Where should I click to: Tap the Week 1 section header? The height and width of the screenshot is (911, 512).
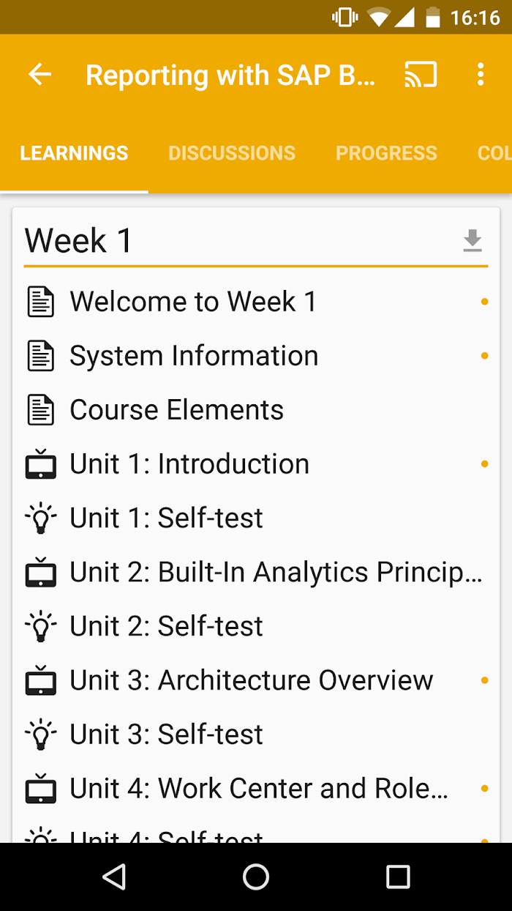pyautogui.click(x=79, y=240)
